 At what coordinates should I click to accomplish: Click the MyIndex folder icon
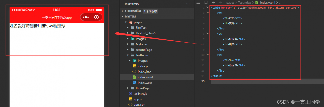(x=132, y=44)
